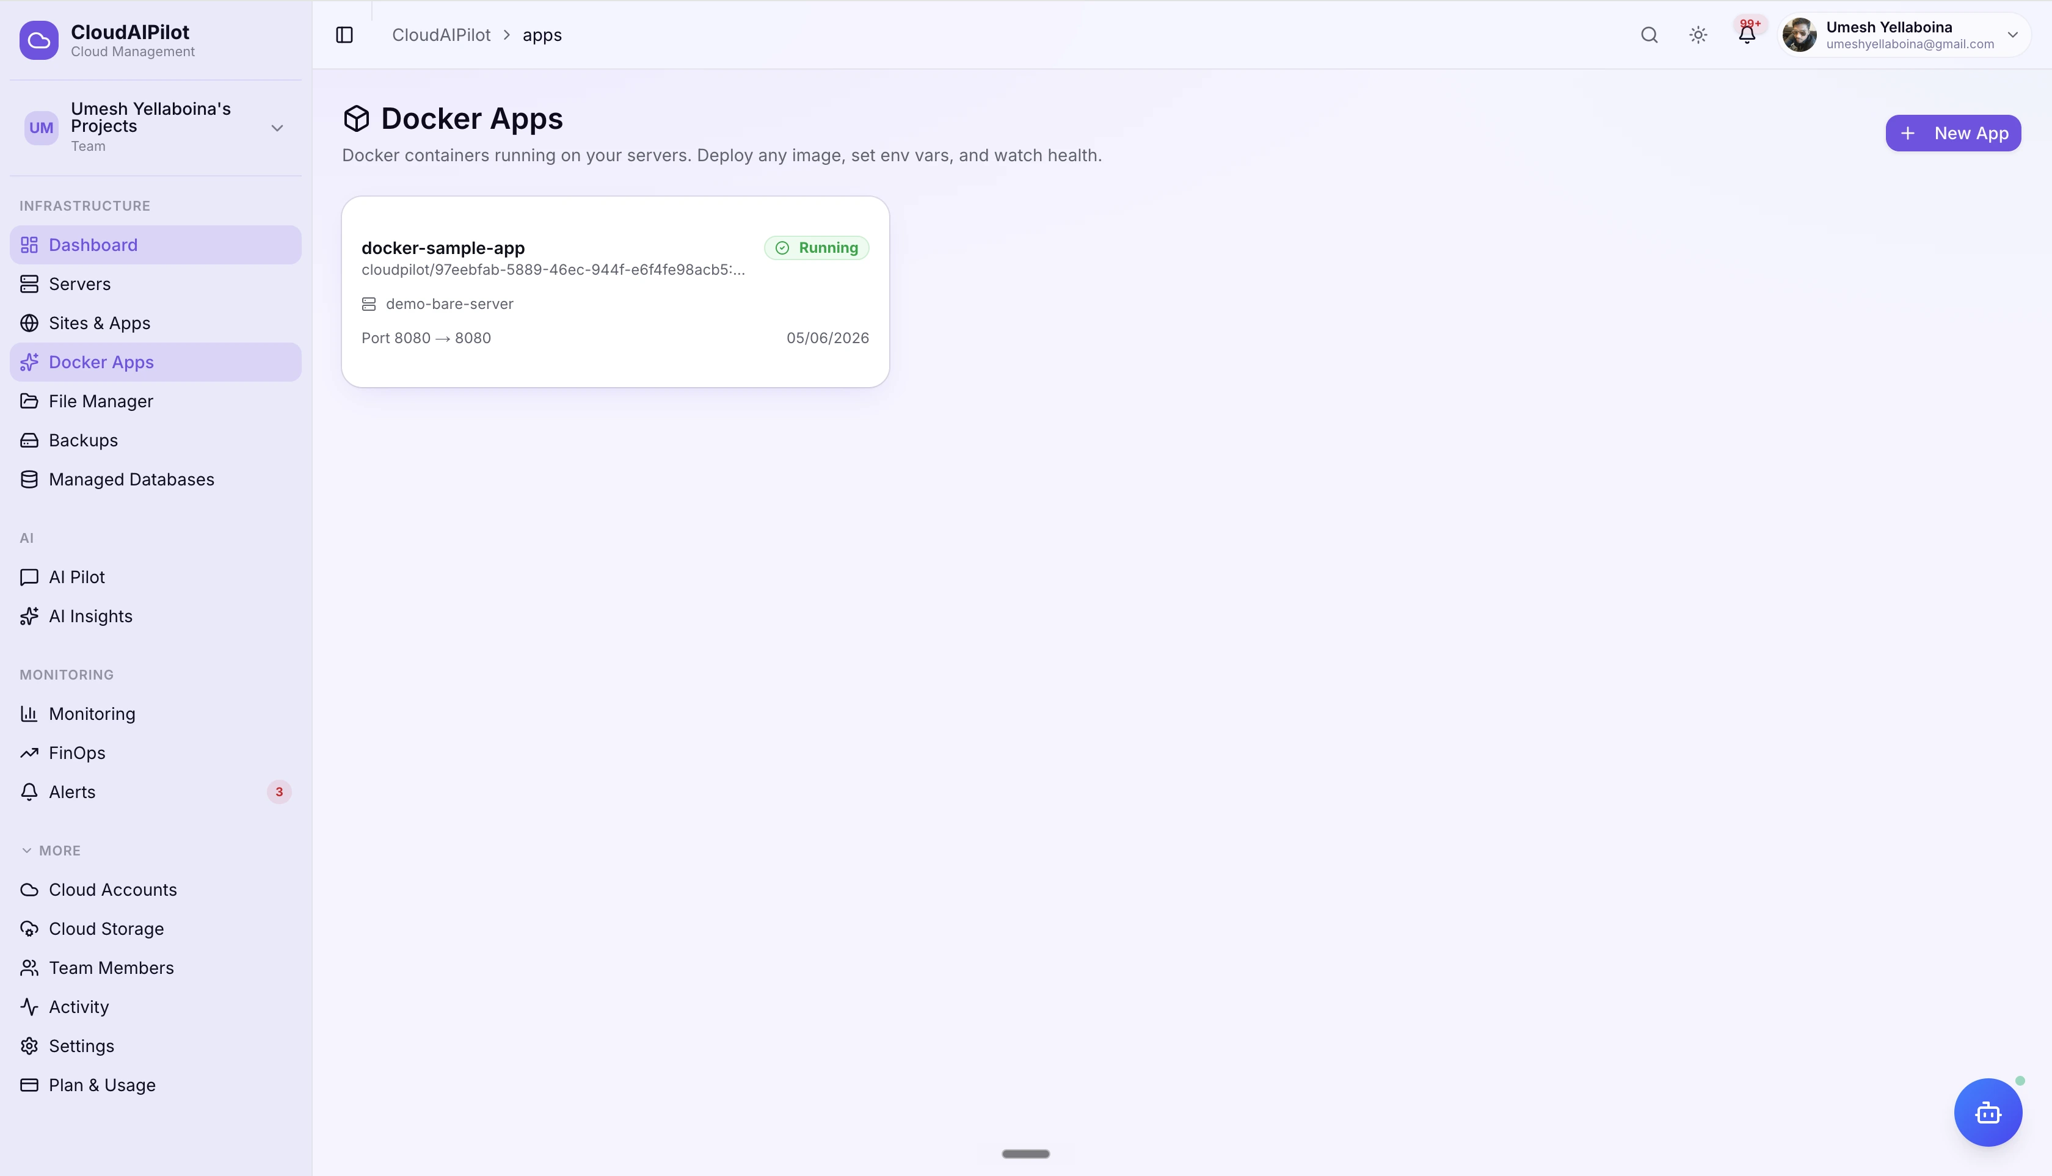Open Cloud Storage menu label
The width and height of the screenshot is (2052, 1176).
click(x=107, y=929)
